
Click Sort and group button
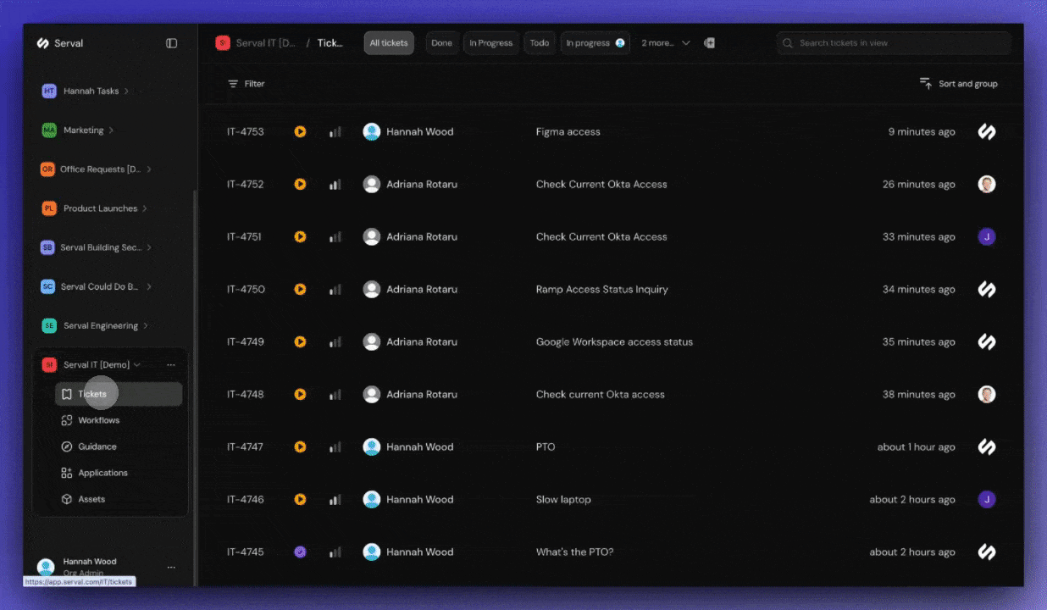coord(958,84)
